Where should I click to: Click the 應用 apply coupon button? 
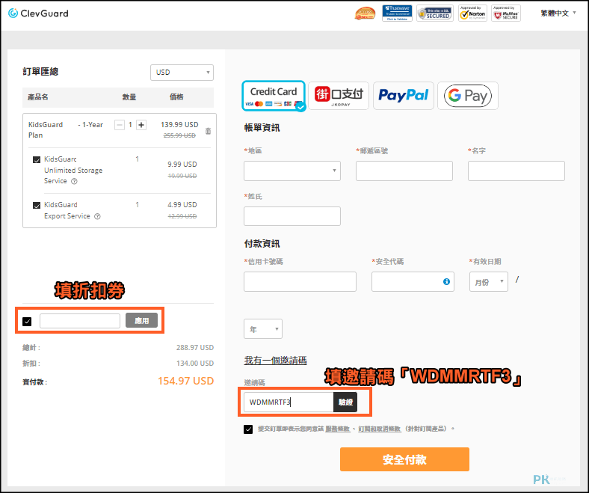(141, 320)
